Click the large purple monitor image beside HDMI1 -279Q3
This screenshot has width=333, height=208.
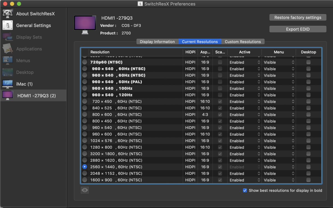point(85,25)
